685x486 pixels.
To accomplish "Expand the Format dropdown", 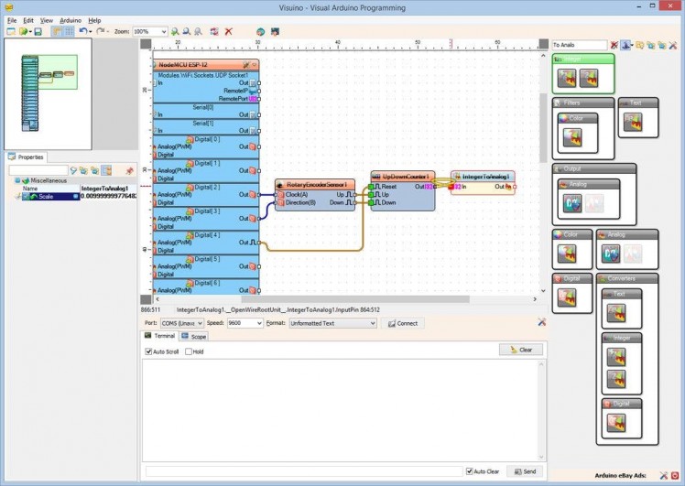I will pyautogui.click(x=372, y=323).
